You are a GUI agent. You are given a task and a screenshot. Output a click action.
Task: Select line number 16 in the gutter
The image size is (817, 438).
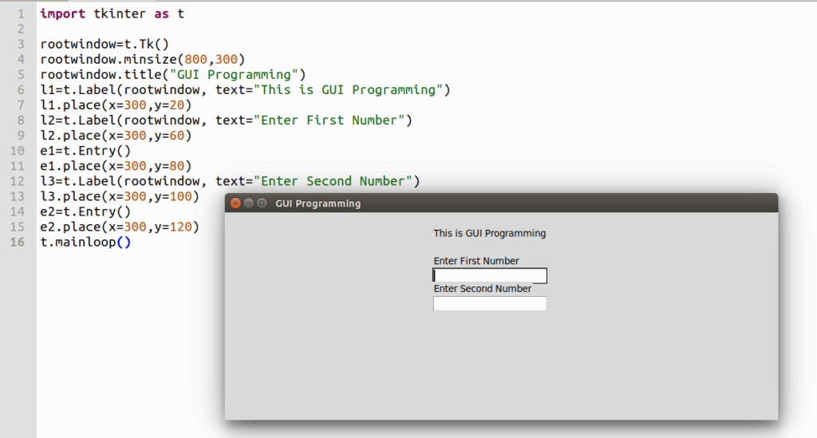(18, 243)
